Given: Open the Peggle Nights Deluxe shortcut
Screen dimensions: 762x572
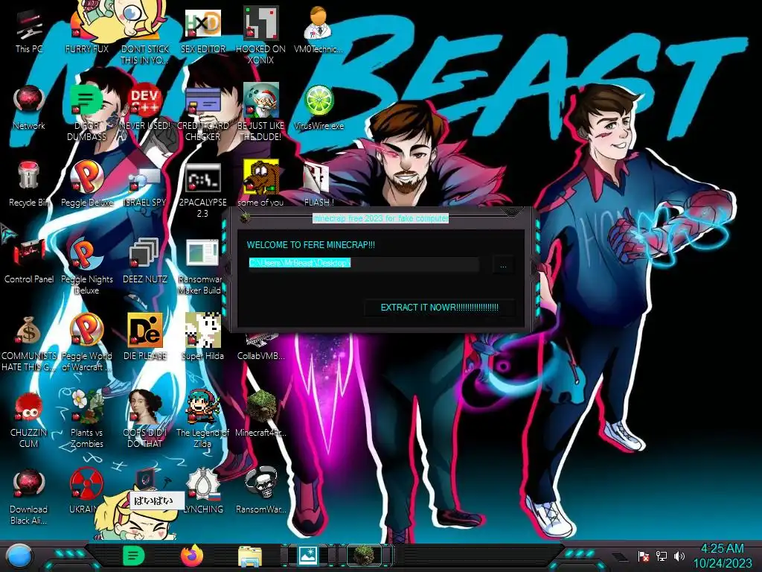Looking at the screenshot, I should (86, 266).
